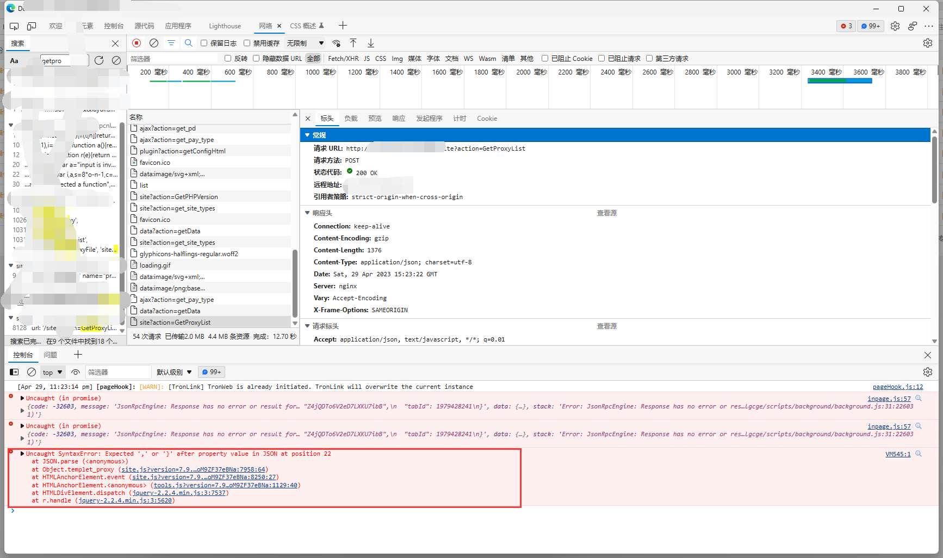Viewport: 943px width, 558px height.
Task: Open the pageHook.js:12 source link
Action: point(897,387)
